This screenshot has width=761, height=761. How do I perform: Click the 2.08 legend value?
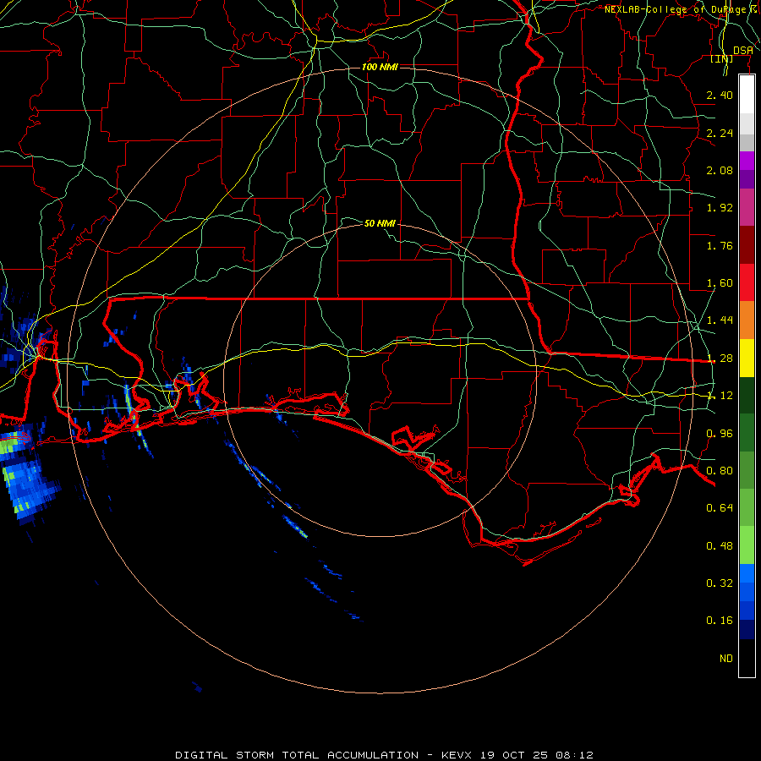[x=720, y=170]
